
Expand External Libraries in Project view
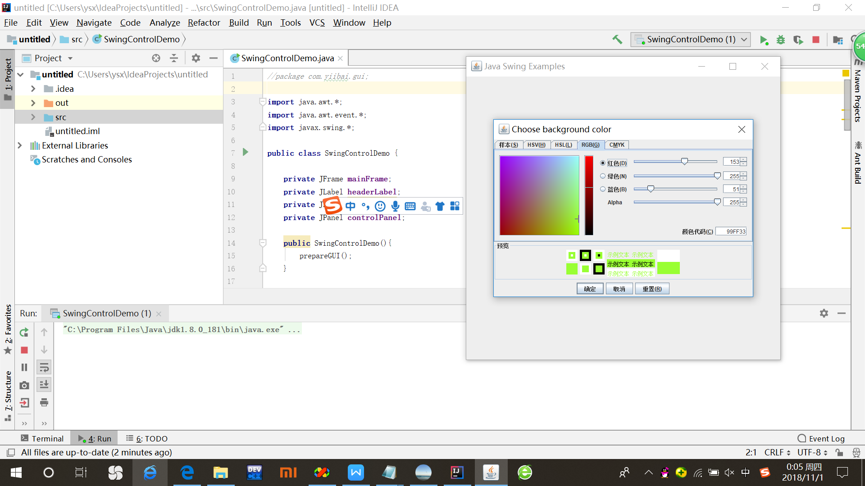[20, 145]
